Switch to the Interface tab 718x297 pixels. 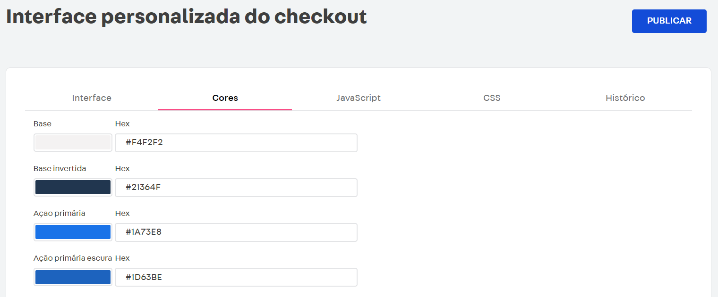[92, 98]
